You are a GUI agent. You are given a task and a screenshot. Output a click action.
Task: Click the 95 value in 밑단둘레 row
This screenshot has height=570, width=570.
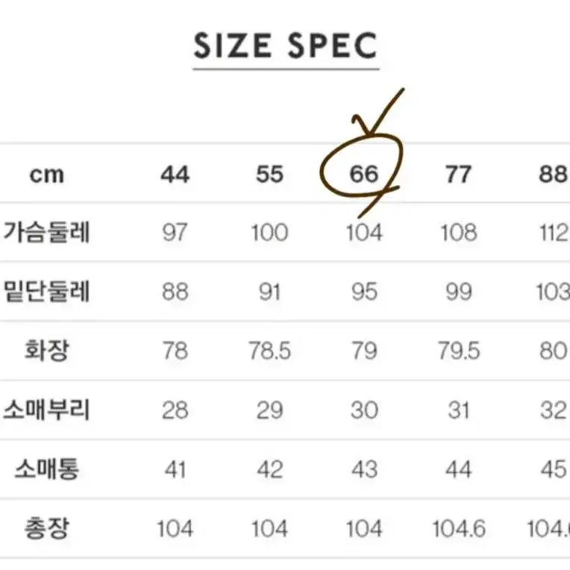pyautogui.click(x=364, y=292)
